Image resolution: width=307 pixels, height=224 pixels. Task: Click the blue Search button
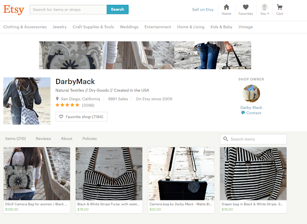click(118, 10)
